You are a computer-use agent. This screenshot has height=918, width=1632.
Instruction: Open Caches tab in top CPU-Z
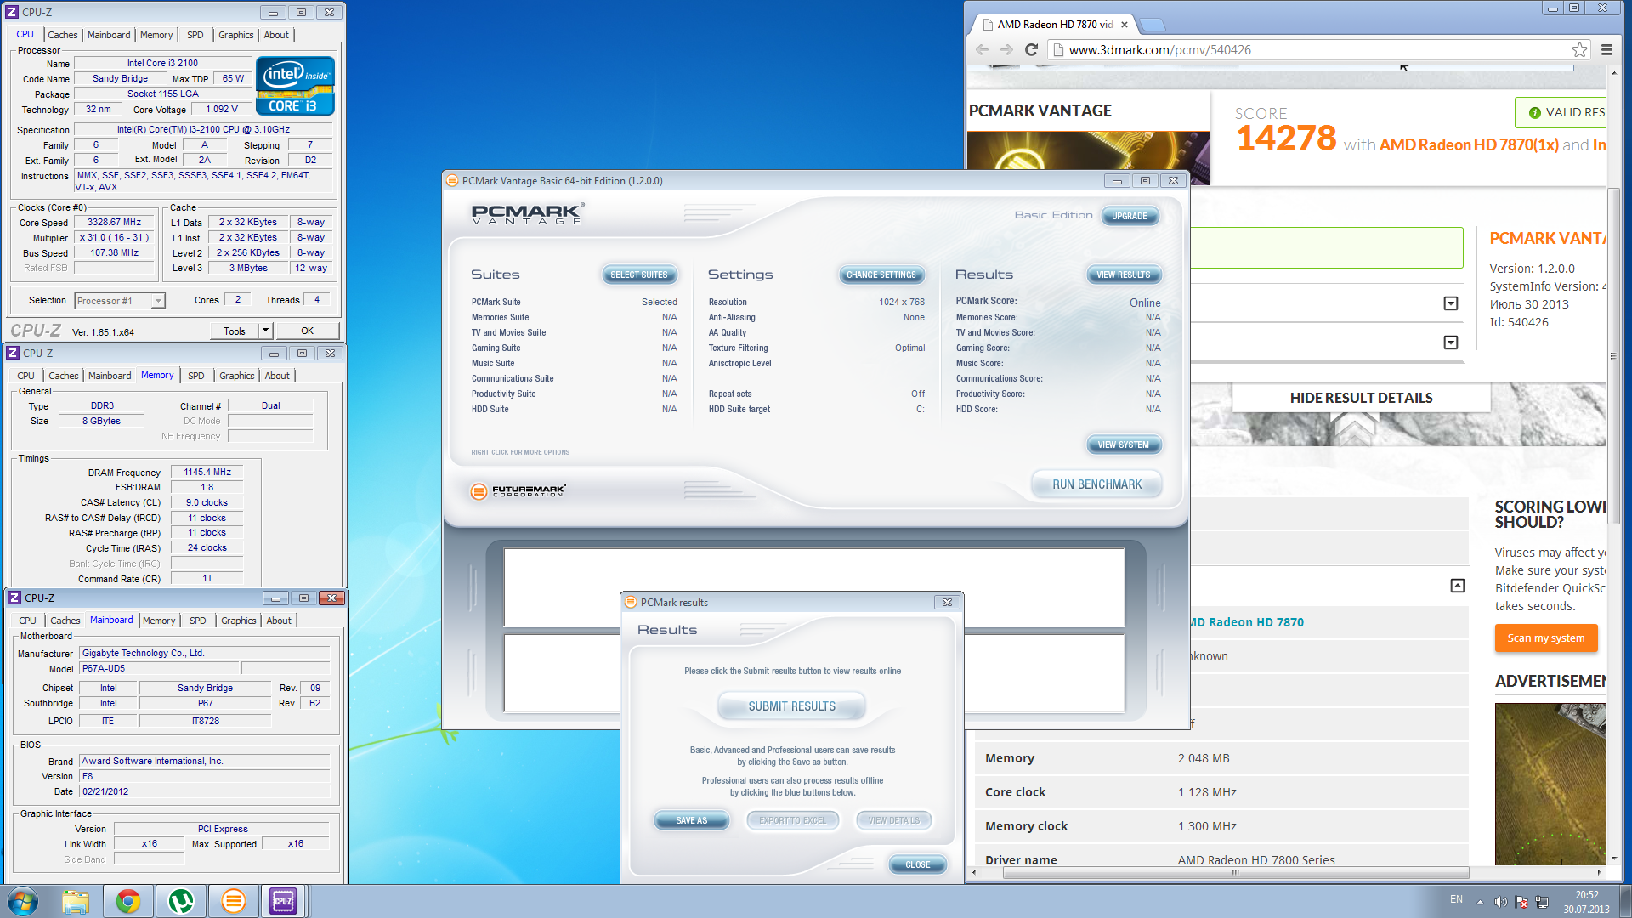pos(63,35)
